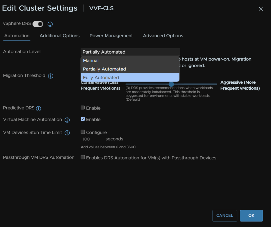Choose Partially Automated in the dropdown list
Screen dimensions: 271x227
click(x=130, y=69)
